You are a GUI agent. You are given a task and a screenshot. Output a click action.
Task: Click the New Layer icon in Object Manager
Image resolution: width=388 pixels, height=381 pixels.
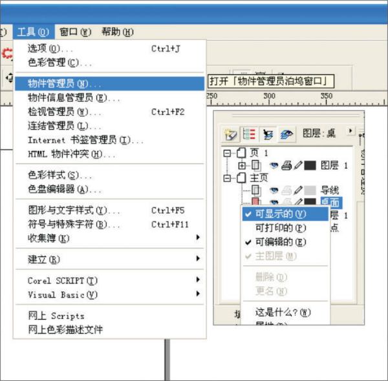230,134
